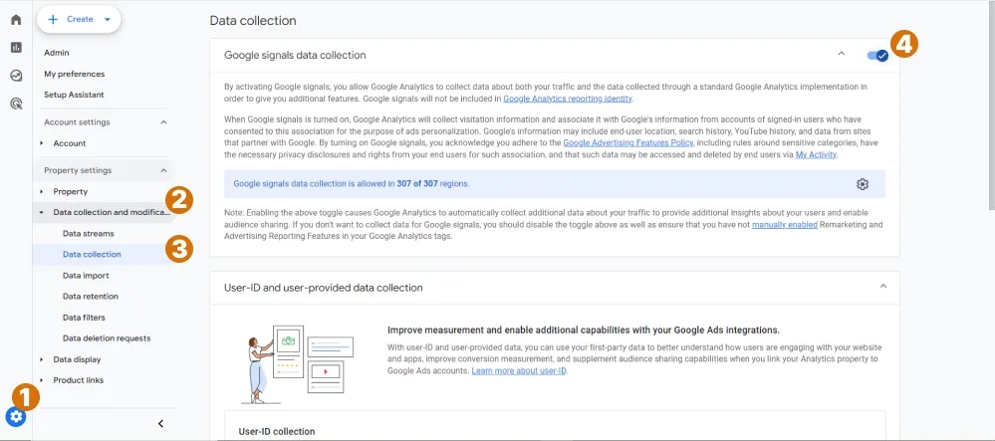Open Google Advertising Features Policy link
Screen dimensions: 995x441
(x=628, y=142)
